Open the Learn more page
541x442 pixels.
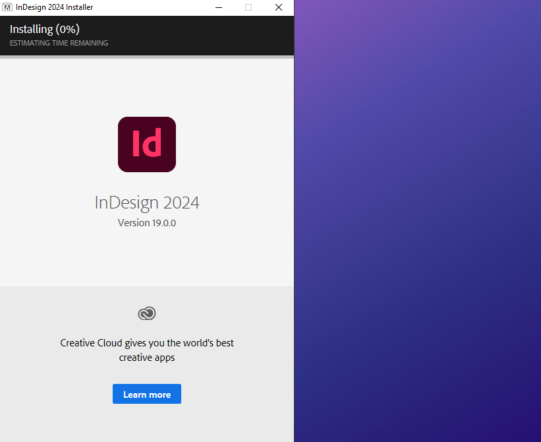[146, 394]
